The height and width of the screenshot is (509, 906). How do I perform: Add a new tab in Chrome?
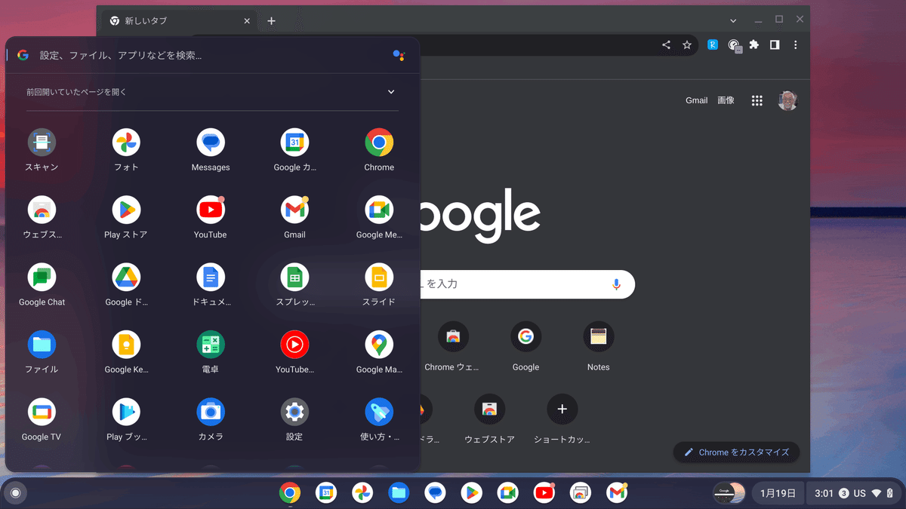tap(272, 21)
